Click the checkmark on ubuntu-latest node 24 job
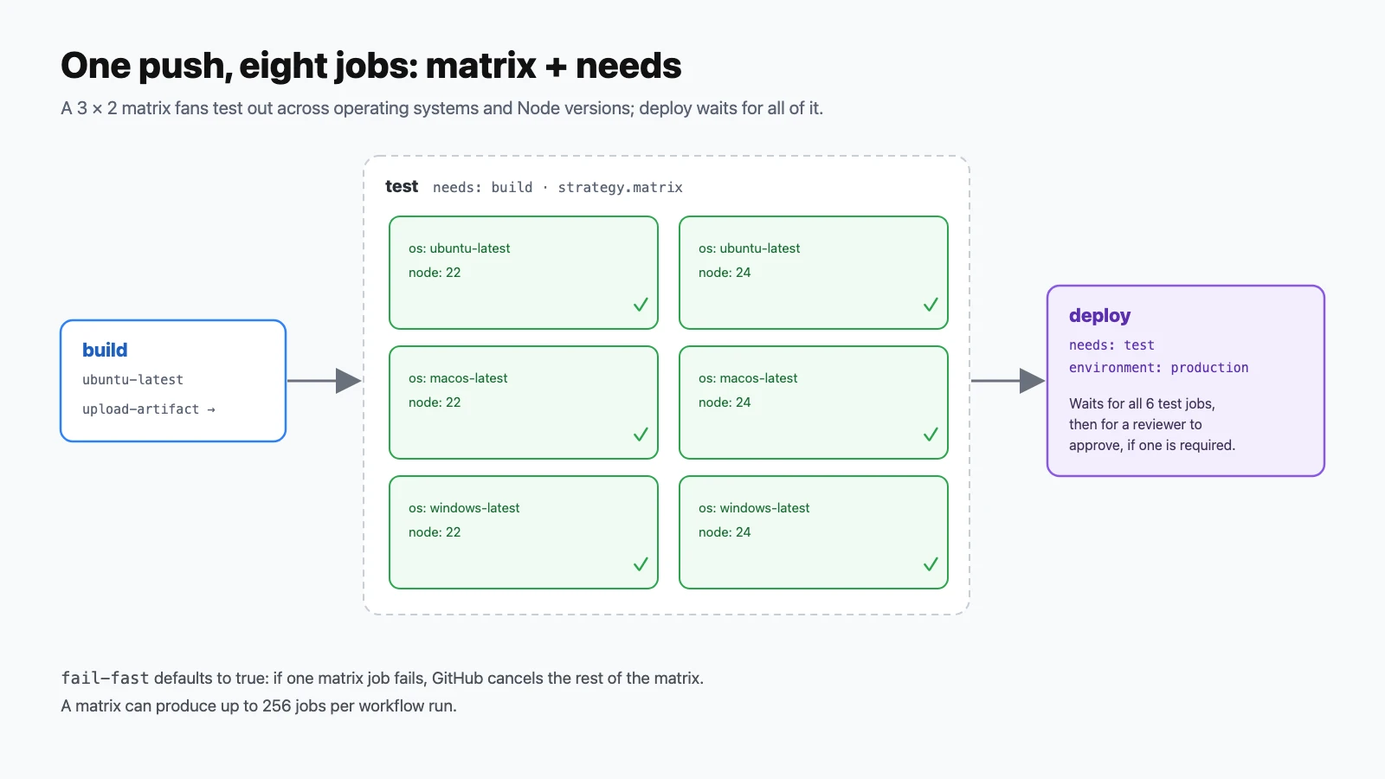 (x=931, y=305)
